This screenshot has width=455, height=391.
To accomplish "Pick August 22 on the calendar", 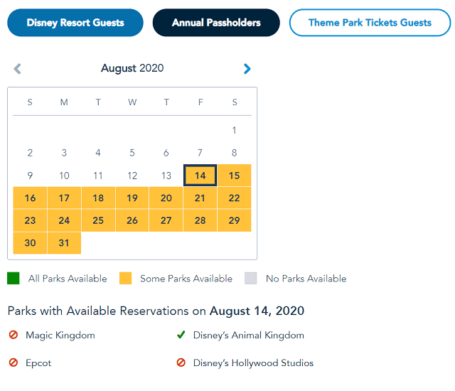I will point(234,198).
